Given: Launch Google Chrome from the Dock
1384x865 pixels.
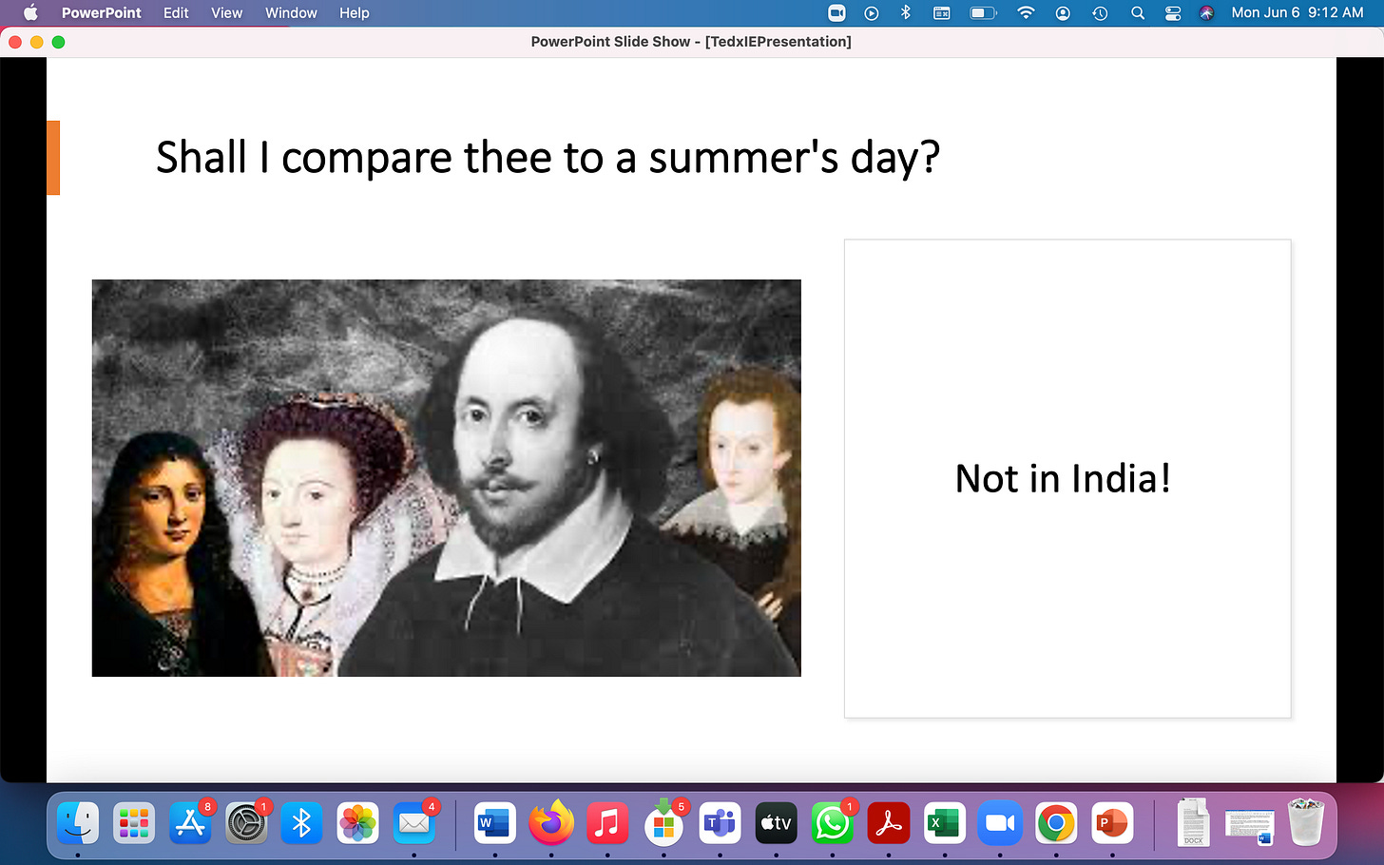Looking at the screenshot, I should [x=1056, y=822].
